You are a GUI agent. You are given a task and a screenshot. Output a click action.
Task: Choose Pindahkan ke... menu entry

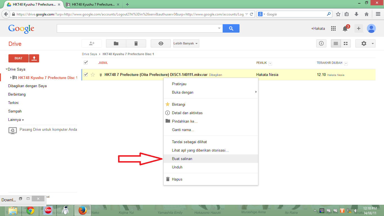point(211,121)
